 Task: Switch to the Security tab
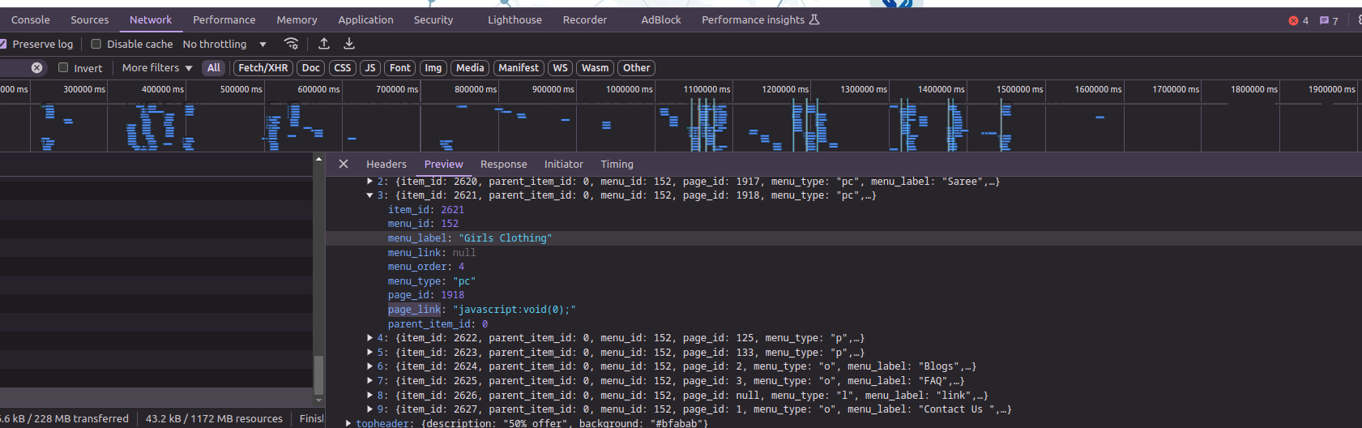(x=433, y=19)
